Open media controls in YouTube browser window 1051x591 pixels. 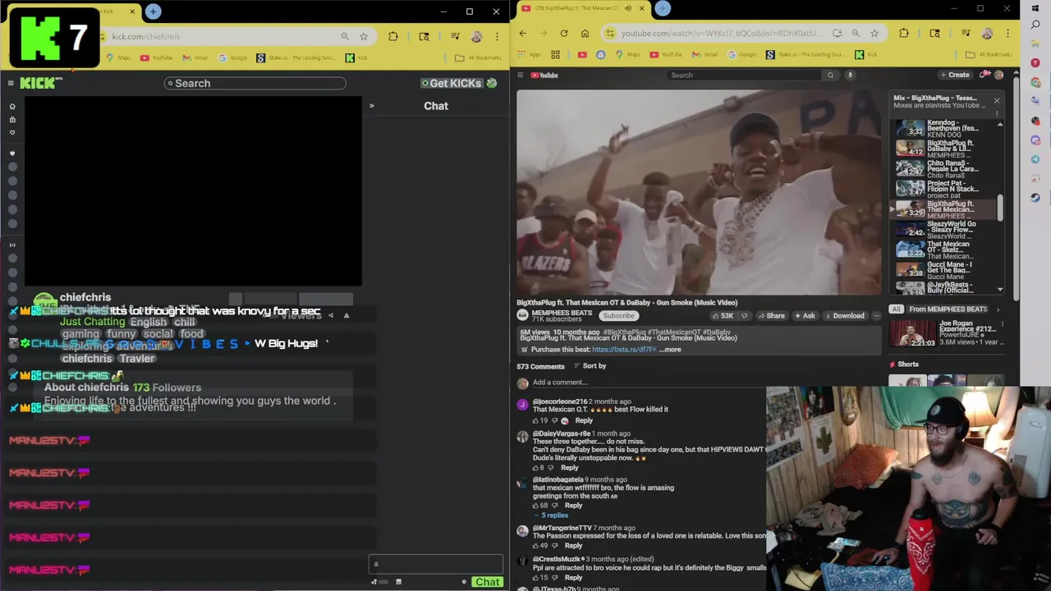(x=966, y=33)
